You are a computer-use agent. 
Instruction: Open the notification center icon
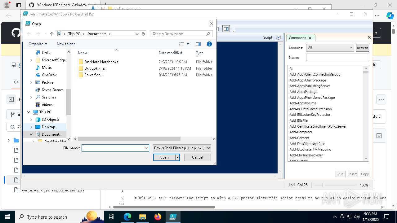click(387, 217)
